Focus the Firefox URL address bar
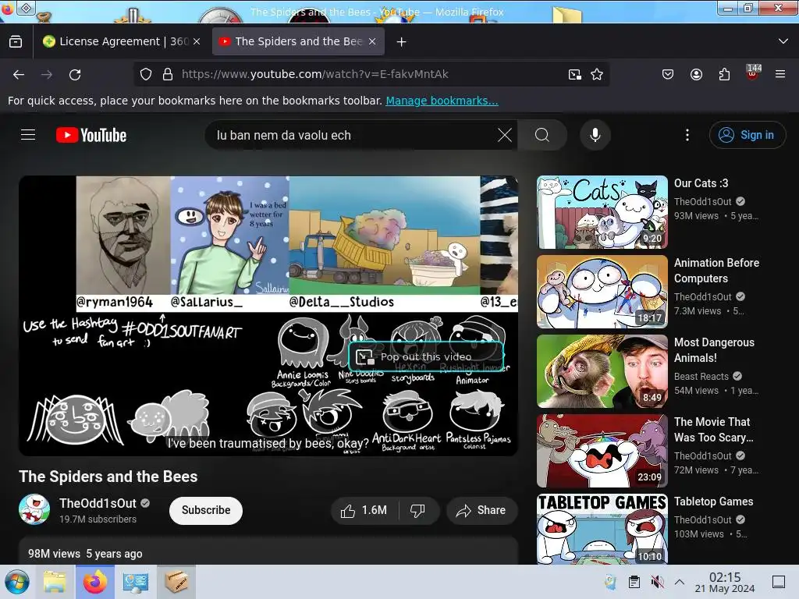Viewport: 799px width, 599px height. [372, 74]
